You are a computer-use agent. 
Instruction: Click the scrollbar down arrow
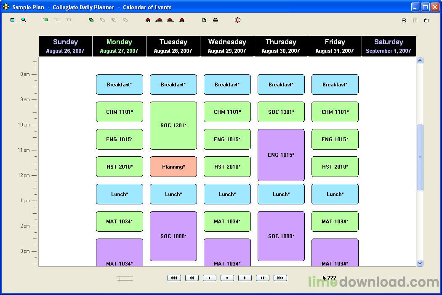[420, 263]
